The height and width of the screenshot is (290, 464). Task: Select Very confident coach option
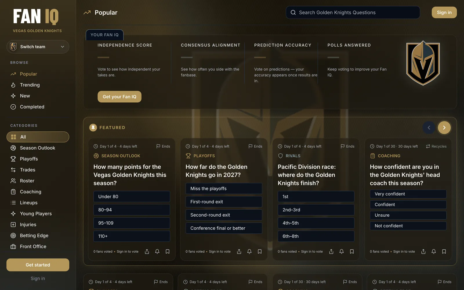408,194
